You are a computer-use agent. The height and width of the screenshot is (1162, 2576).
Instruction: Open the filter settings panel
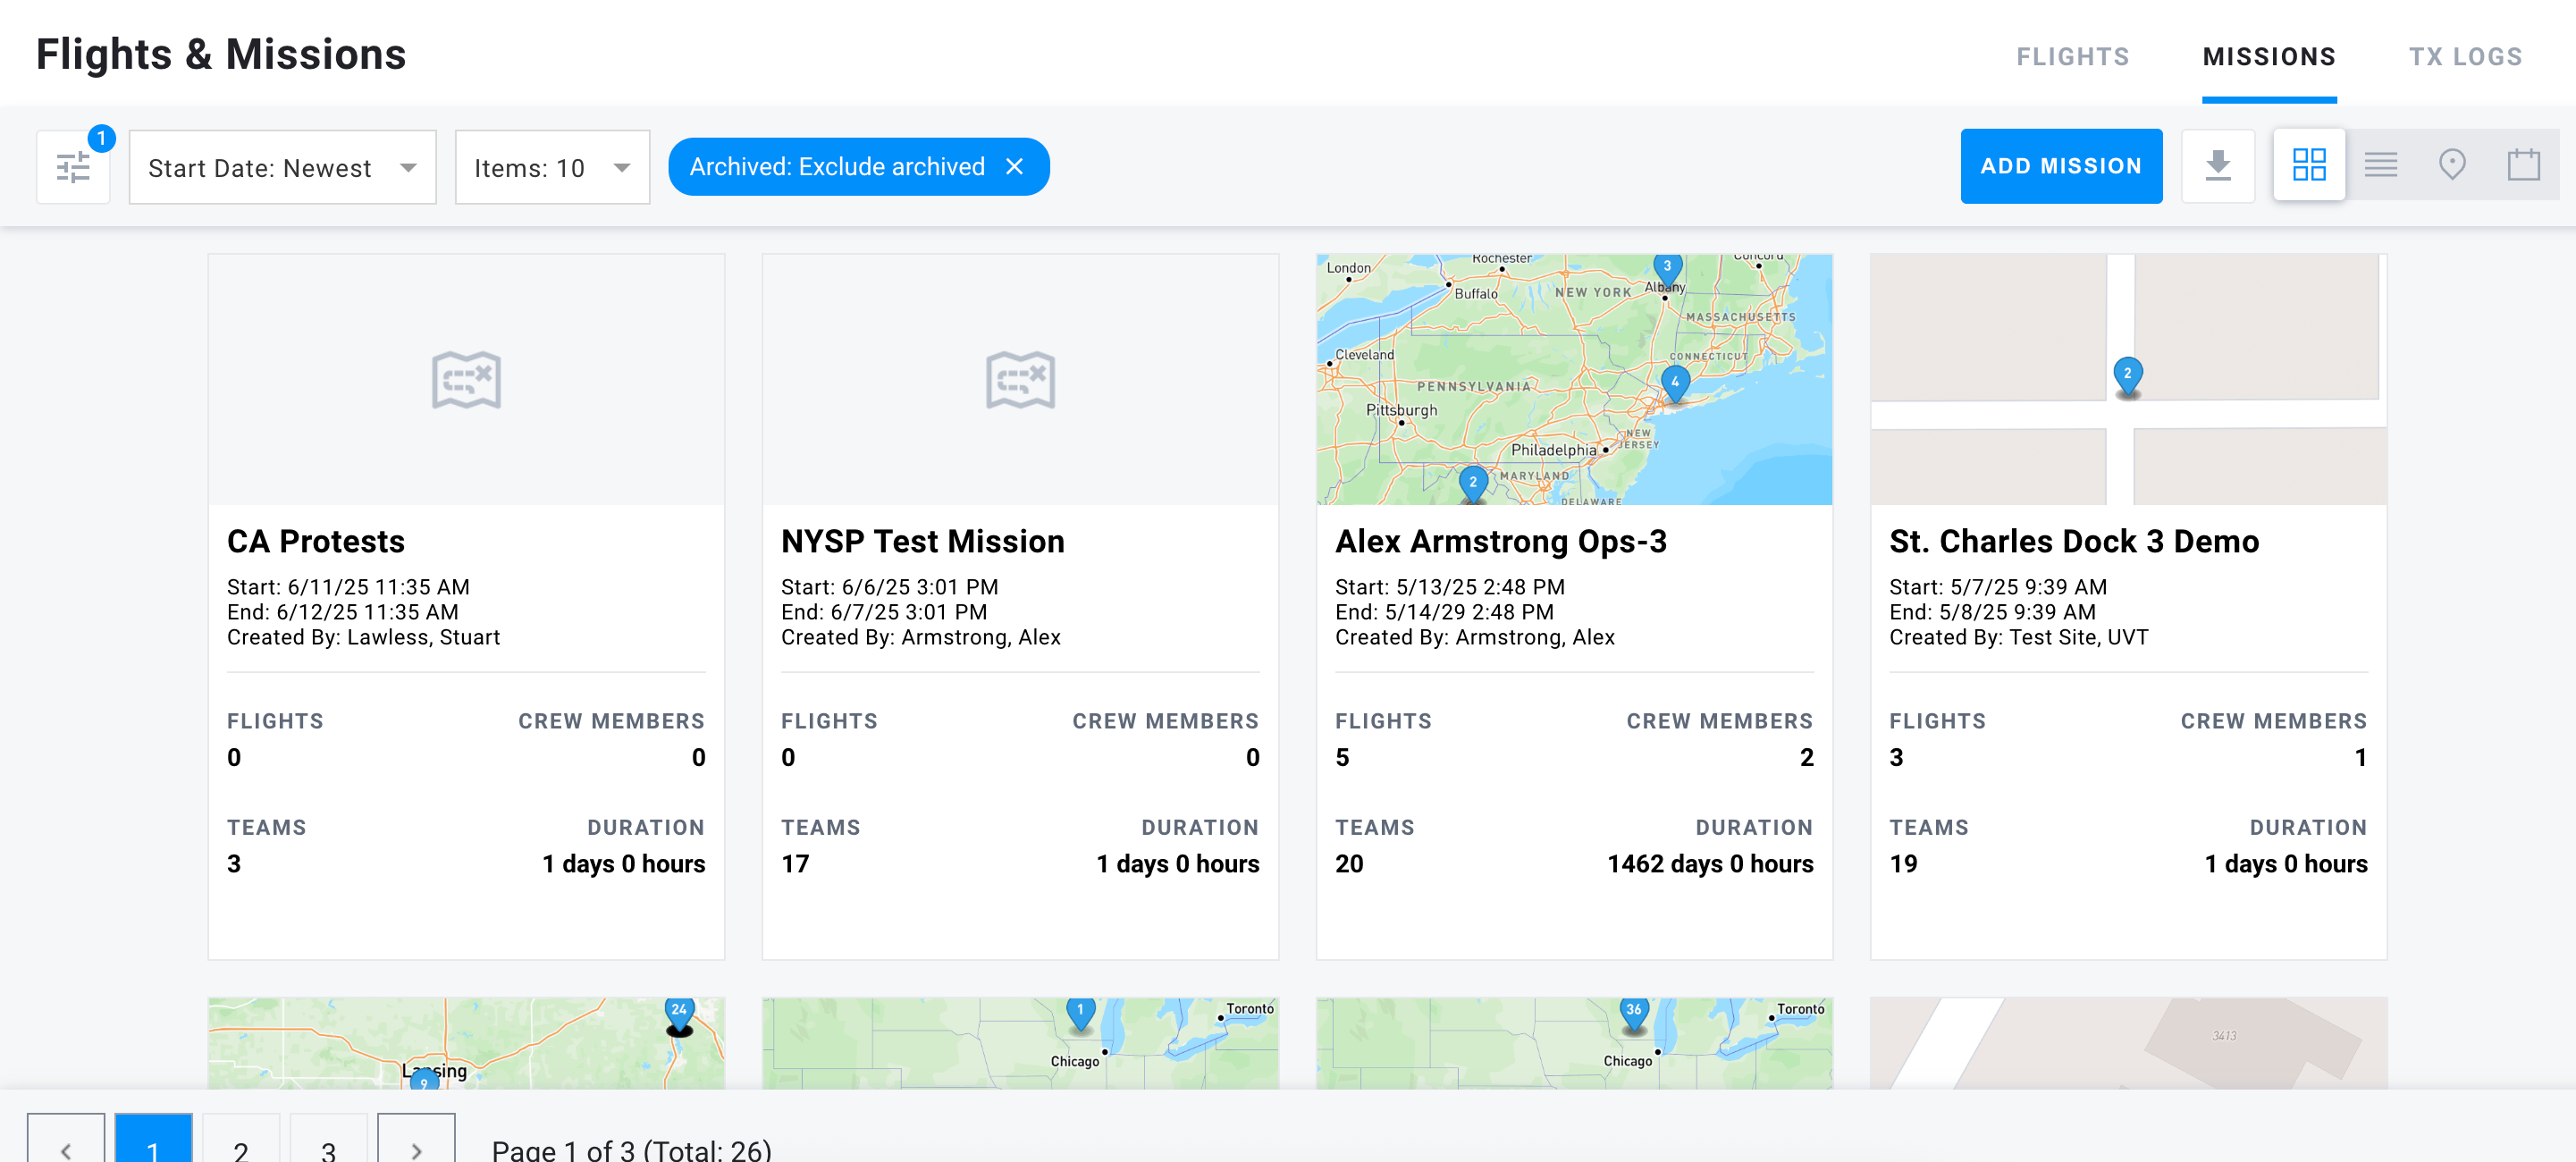[x=73, y=167]
